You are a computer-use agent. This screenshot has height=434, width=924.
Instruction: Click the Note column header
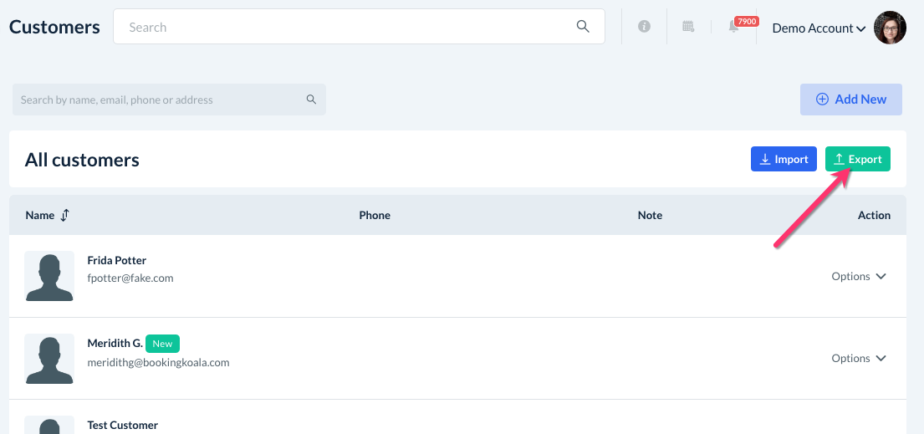pyautogui.click(x=650, y=215)
